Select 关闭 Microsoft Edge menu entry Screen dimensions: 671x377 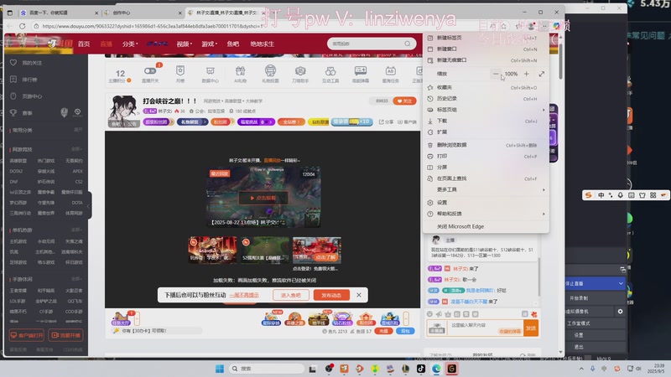[x=486, y=226]
